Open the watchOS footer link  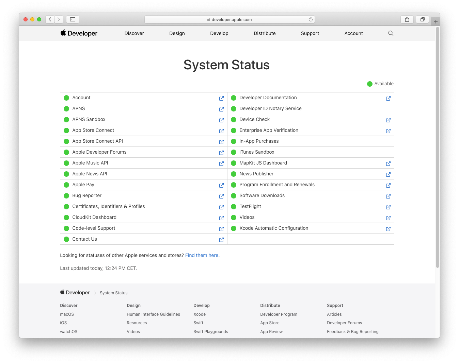tap(69, 332)
